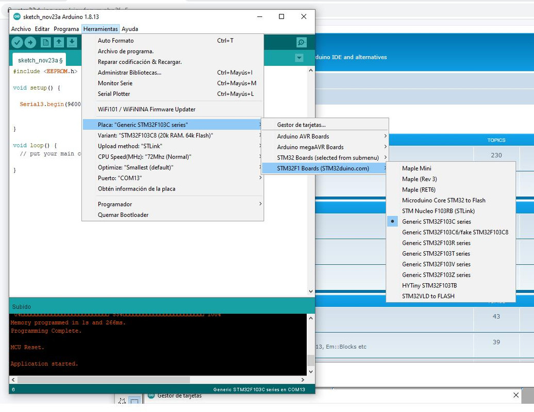Select the Maple Mini board
Screen dimensions: 534x412
click(x=450, y=168)
